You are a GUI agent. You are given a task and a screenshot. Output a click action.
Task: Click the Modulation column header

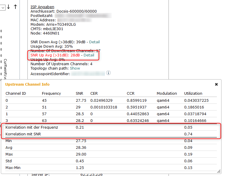[167, 93]
